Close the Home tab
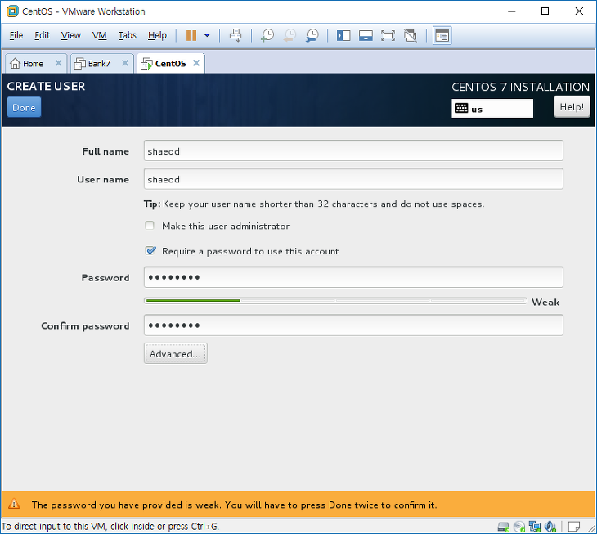The width and height of the screenshot is (597, 534). (x=58, y=63)
